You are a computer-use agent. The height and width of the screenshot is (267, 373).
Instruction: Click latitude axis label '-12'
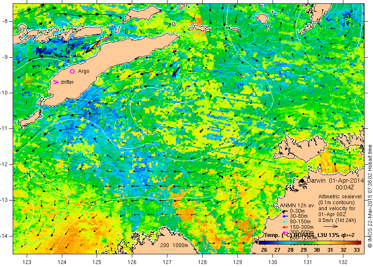coord(5,164)
